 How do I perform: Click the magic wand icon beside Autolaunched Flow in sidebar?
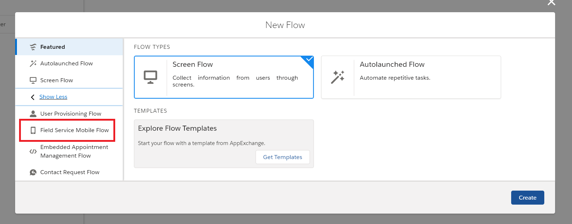[x=33, y=64]
